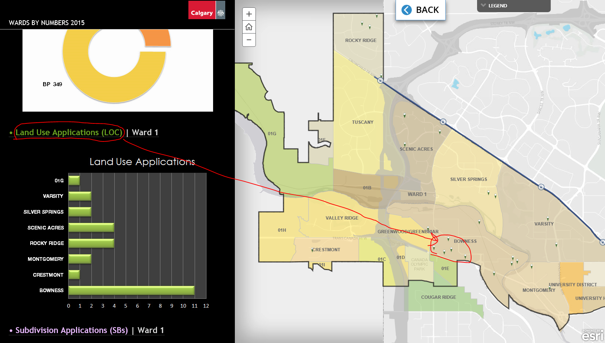This screenshot has height=343, width=605.
Task: Select the Crestmont chart bar
Action: 74,274
